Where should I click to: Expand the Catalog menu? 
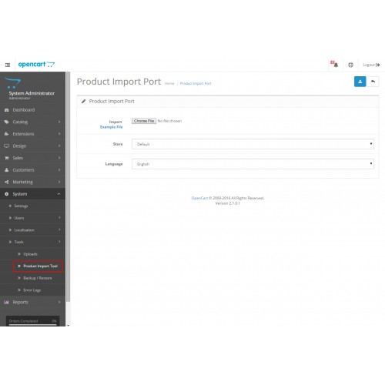pos(32,122)
